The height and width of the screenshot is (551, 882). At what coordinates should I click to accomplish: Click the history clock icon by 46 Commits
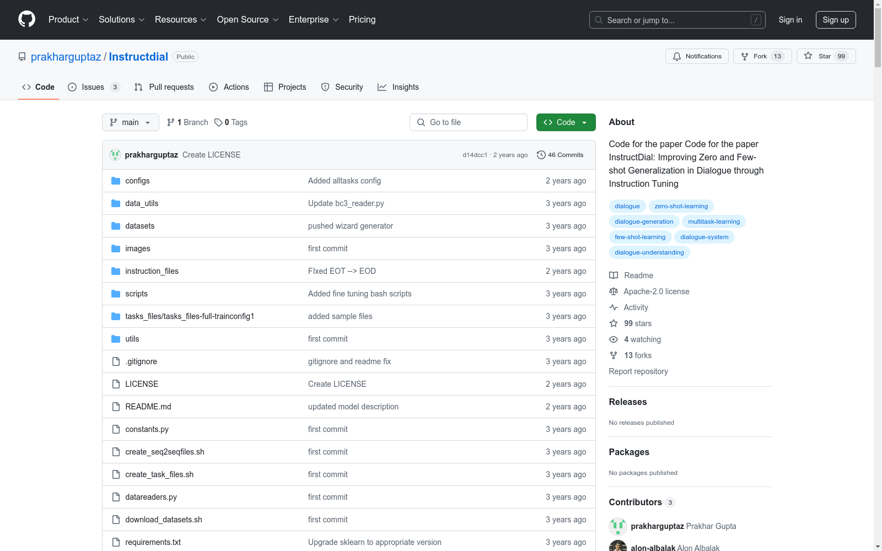point(541,155)
